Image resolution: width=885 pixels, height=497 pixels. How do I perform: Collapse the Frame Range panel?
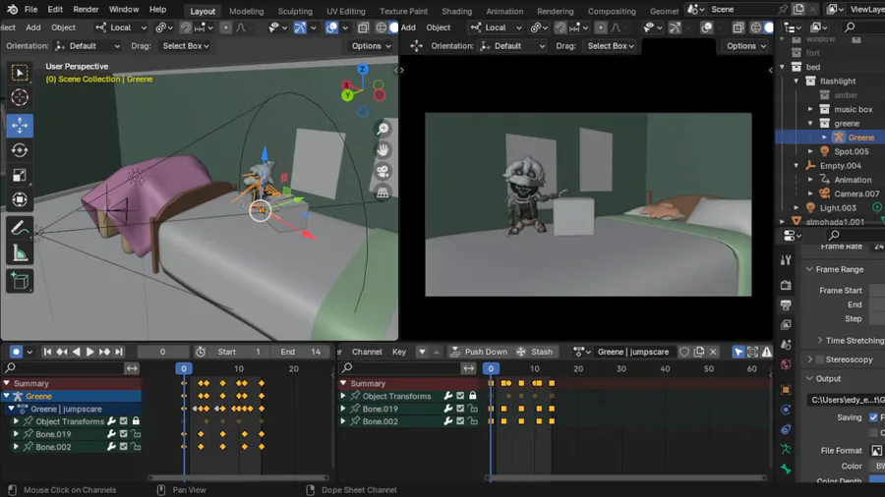tap(840, 269)
